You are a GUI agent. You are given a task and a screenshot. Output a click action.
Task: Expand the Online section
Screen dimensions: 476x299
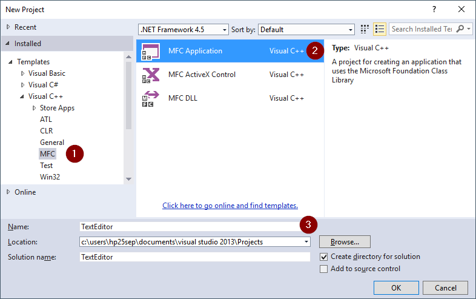pos(8,192)
